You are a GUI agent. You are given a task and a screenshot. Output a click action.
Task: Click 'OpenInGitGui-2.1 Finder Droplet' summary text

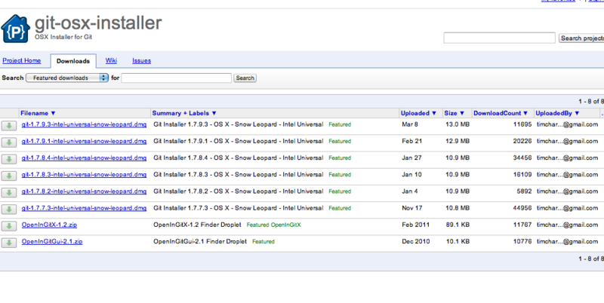200,241
